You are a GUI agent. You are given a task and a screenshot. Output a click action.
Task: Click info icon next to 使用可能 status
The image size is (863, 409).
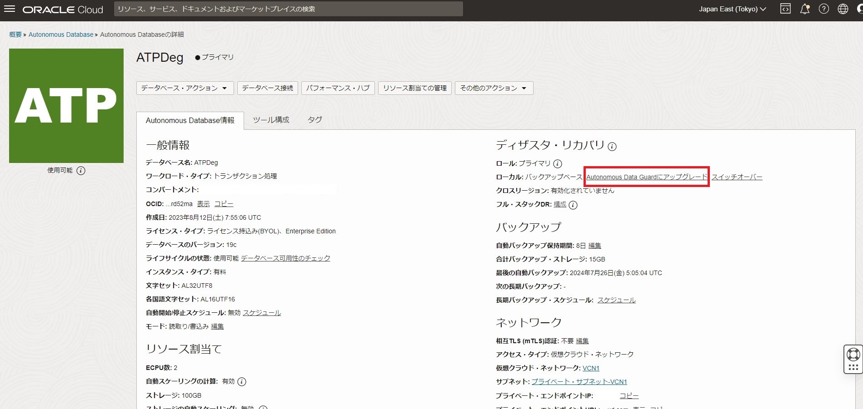pos(81,171)
